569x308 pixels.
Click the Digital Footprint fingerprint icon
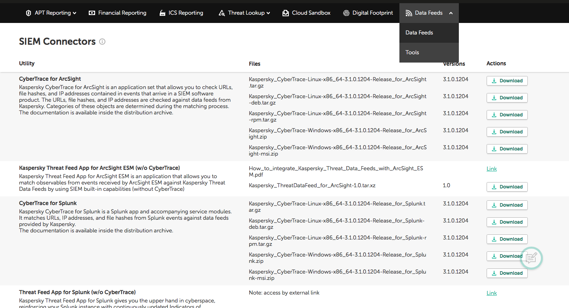point(346,13)
